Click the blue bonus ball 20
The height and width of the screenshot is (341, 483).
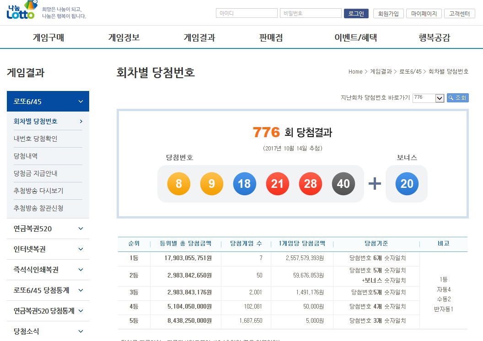coord(407,184)
